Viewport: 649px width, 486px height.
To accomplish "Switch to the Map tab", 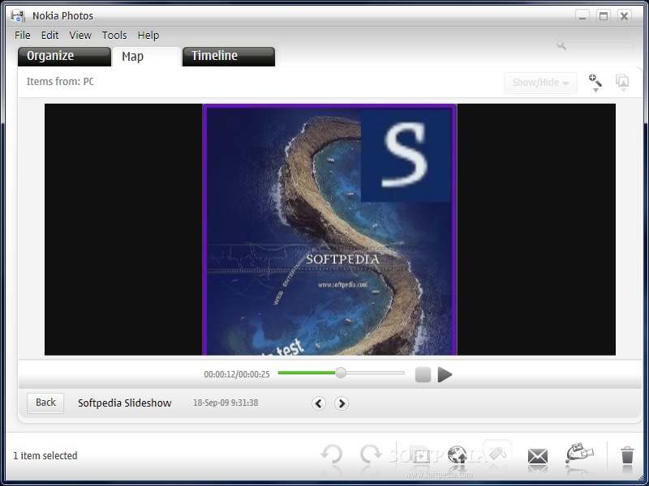I will (x=147, y=57).
